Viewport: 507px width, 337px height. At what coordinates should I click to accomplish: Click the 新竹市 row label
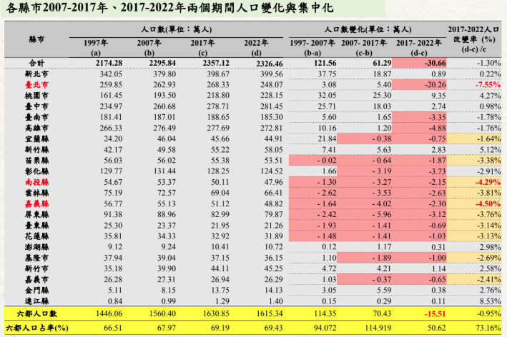[x=36, y=268]
